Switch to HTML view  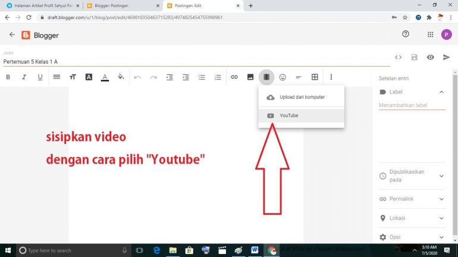398,57
